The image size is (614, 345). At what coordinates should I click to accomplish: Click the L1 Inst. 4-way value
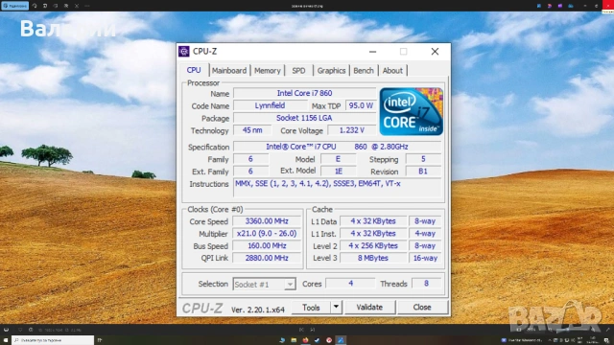coord(425,234)
